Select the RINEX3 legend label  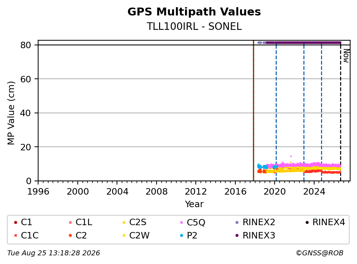[x=259, y=236]
